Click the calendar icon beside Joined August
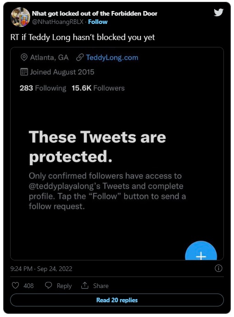Viewport: 234px width, 317px height. click(24, 72)
